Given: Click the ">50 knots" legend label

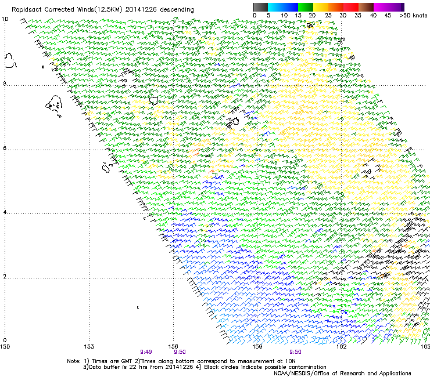Looking at the screenshot, I should click(413, 16).
